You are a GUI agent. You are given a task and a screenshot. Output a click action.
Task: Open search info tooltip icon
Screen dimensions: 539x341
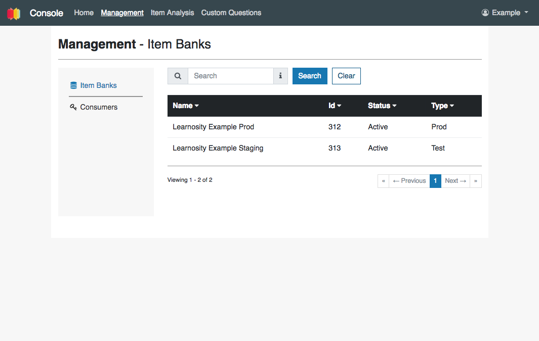click(x=280, y=76)
